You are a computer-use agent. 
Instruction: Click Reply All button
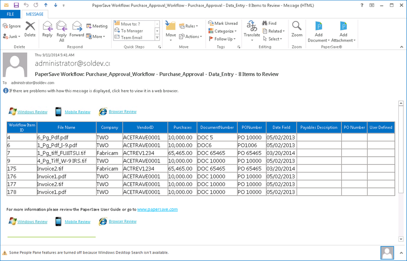(62, 31)
